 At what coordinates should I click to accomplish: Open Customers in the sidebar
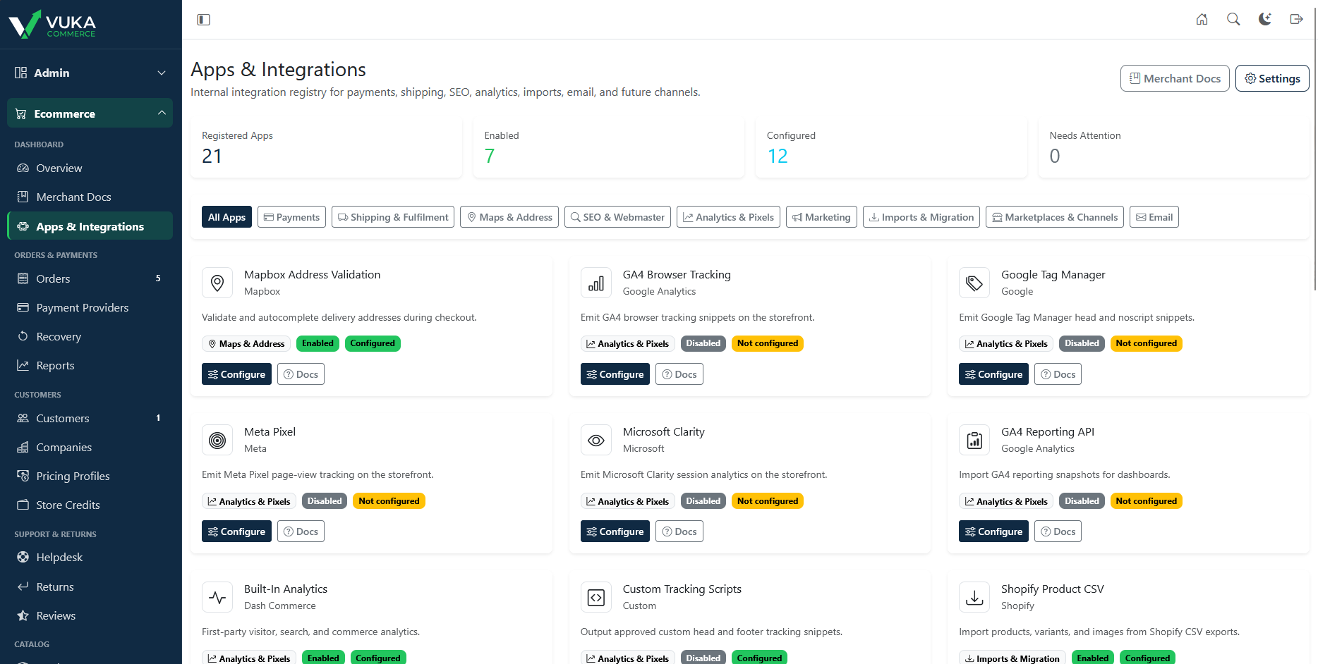pos(90,418)
